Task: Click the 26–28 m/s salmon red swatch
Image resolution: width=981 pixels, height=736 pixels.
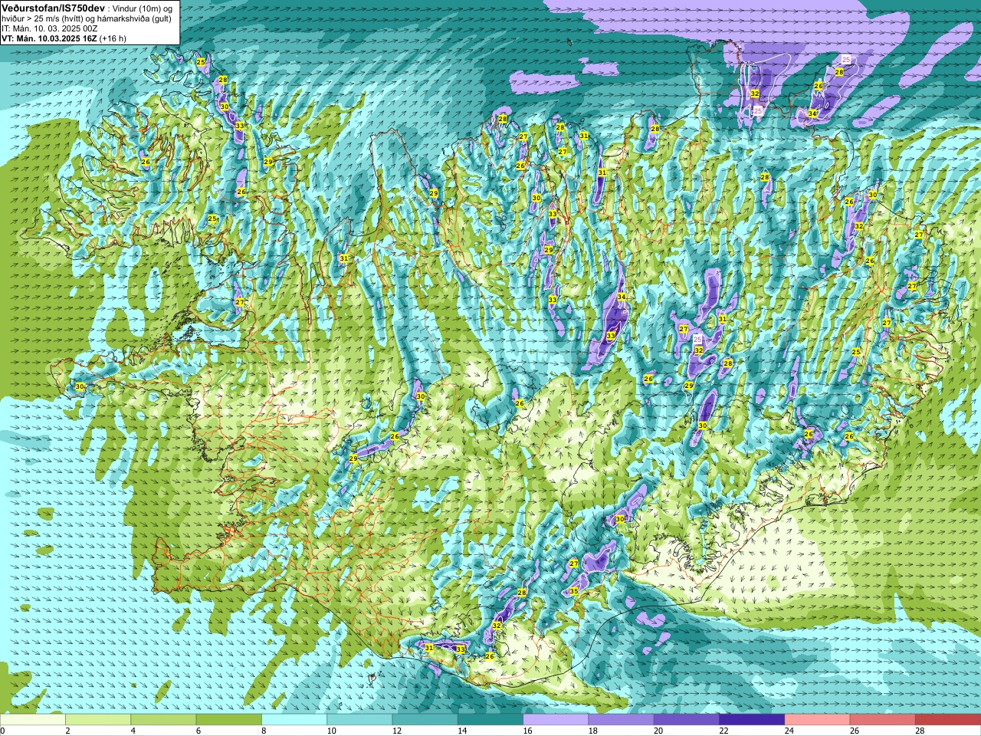Action: pos(883,719)
